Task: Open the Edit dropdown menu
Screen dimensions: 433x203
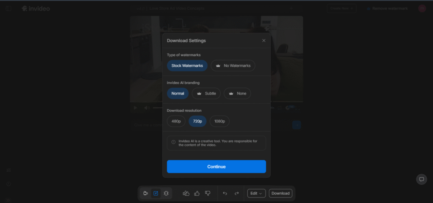Action: pos(256,193)
